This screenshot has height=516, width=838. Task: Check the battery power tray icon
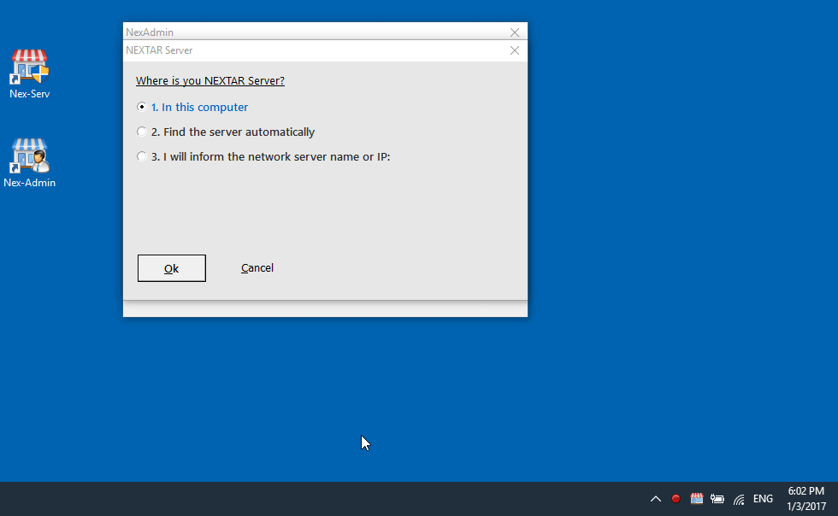pyautogui.click(x=717, y=499)
